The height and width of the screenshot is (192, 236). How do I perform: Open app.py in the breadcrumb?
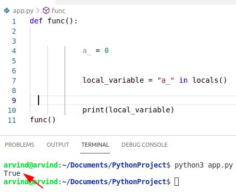(23, 11)
